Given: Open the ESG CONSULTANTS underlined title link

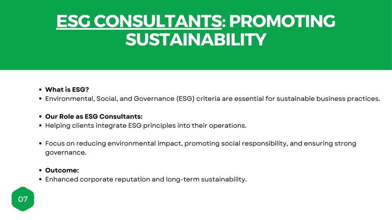Looking at the screenshot, I should [x=139, y=21].
